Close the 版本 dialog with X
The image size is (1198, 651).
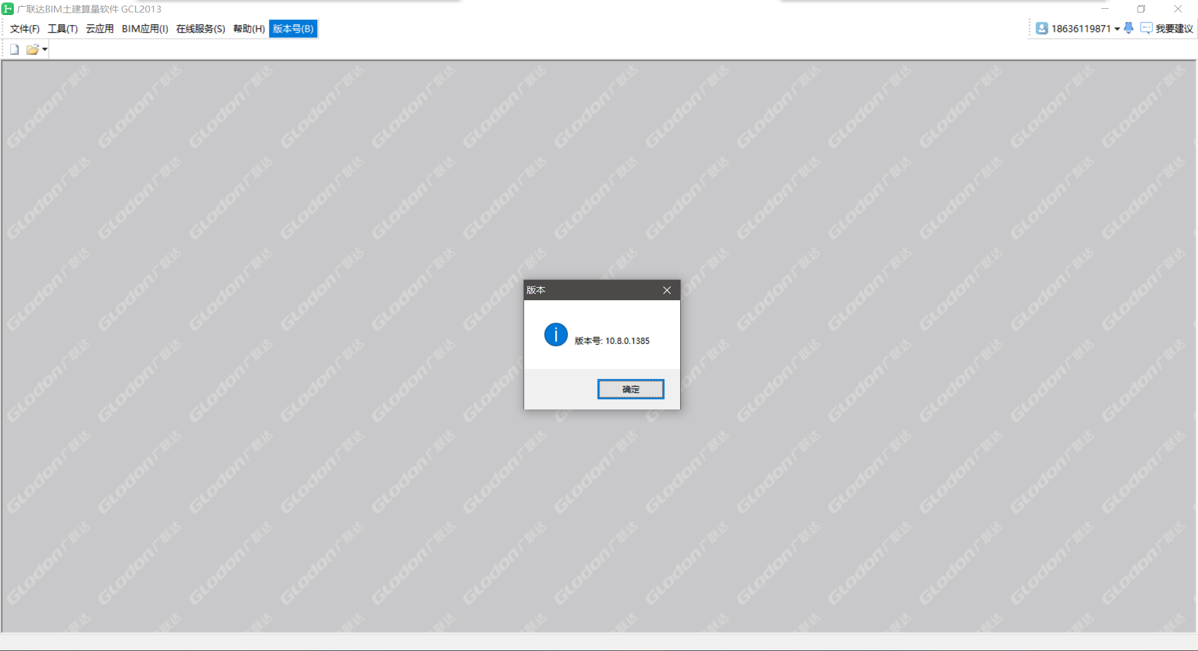[x=667, y=290]
